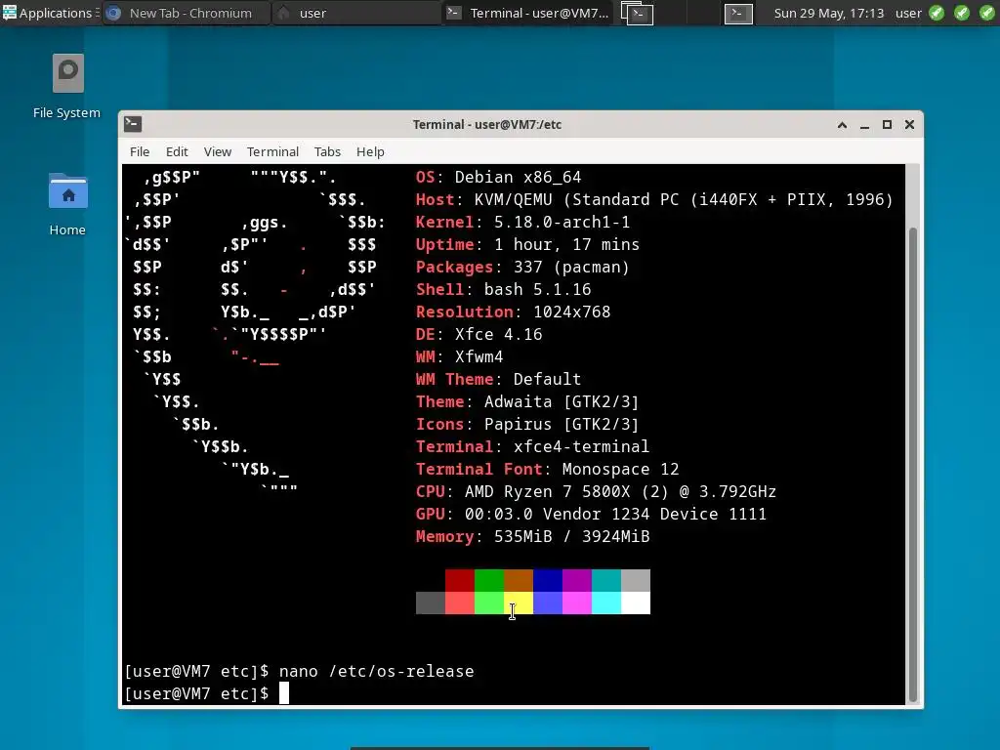
Task: Click the 'Terminal Font: Monospace 12' line
Action: click(x=547, y=469)
